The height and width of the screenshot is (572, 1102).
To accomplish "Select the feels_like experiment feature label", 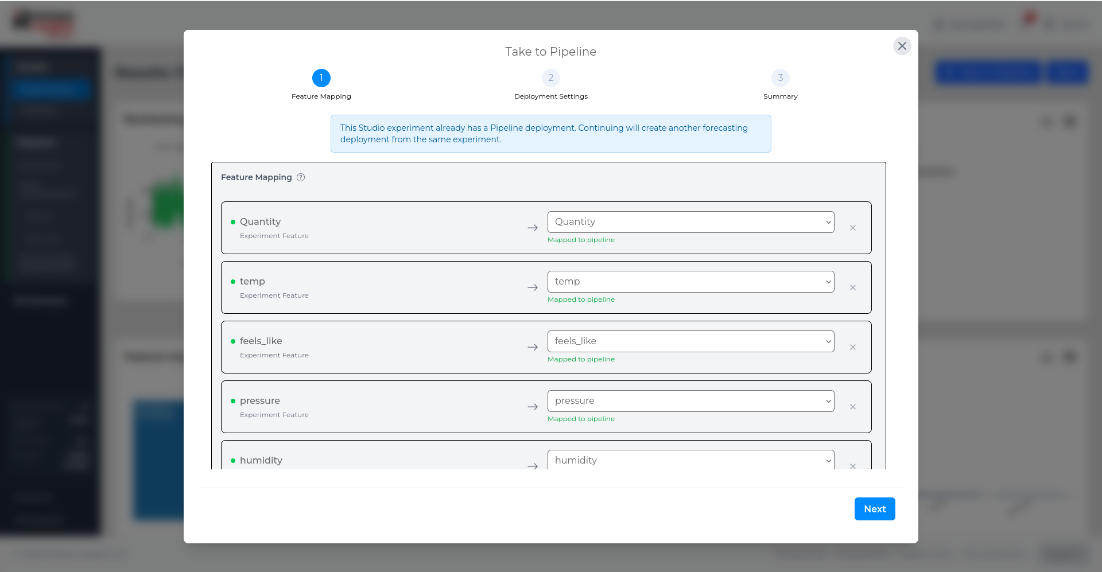I will (261, 341).
